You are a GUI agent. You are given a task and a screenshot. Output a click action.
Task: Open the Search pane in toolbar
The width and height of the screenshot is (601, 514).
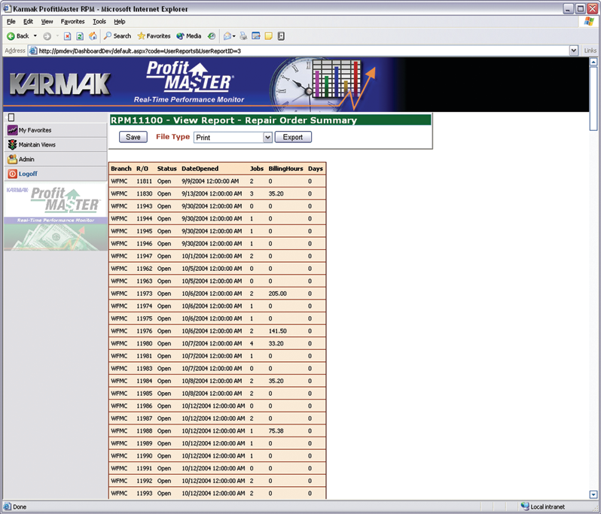[x=117, y=36]
